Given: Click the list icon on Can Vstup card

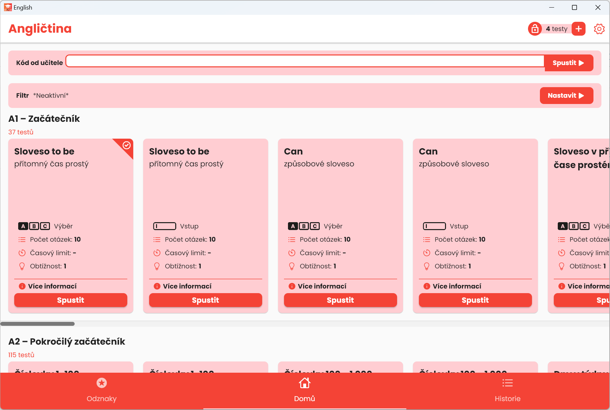Looking at the screenshot, I should click(427, 240).
